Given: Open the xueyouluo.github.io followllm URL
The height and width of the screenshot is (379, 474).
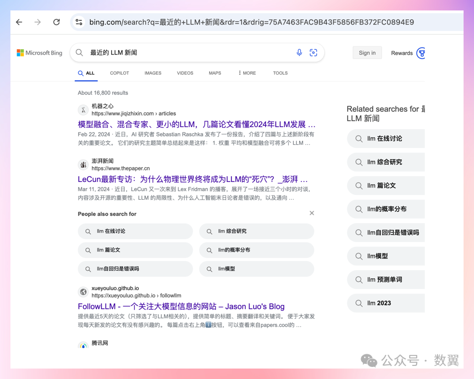Looking at the screenshot, I should (x=136, y=295).
